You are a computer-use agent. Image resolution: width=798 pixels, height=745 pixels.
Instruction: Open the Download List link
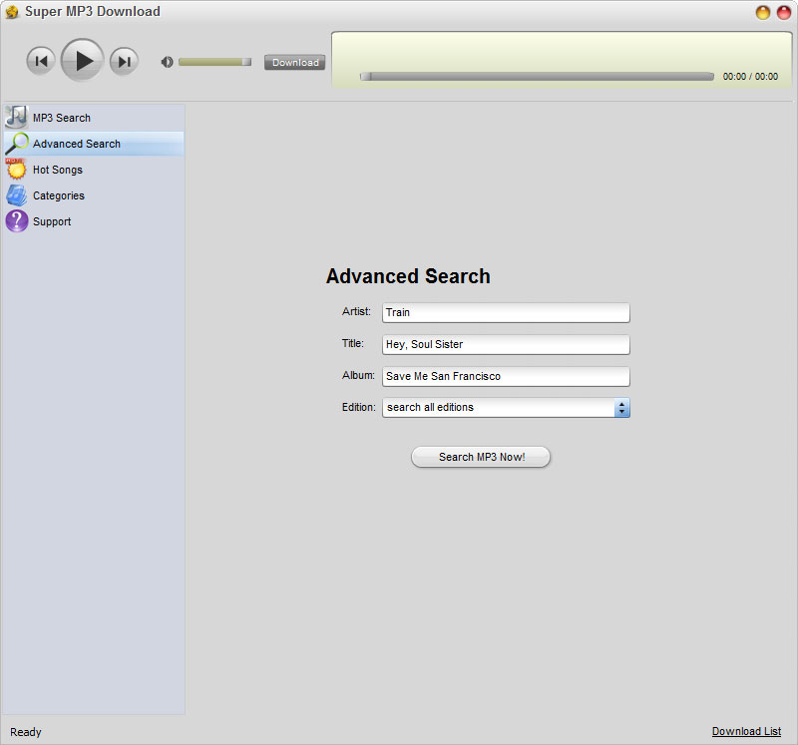click(746, 731)
